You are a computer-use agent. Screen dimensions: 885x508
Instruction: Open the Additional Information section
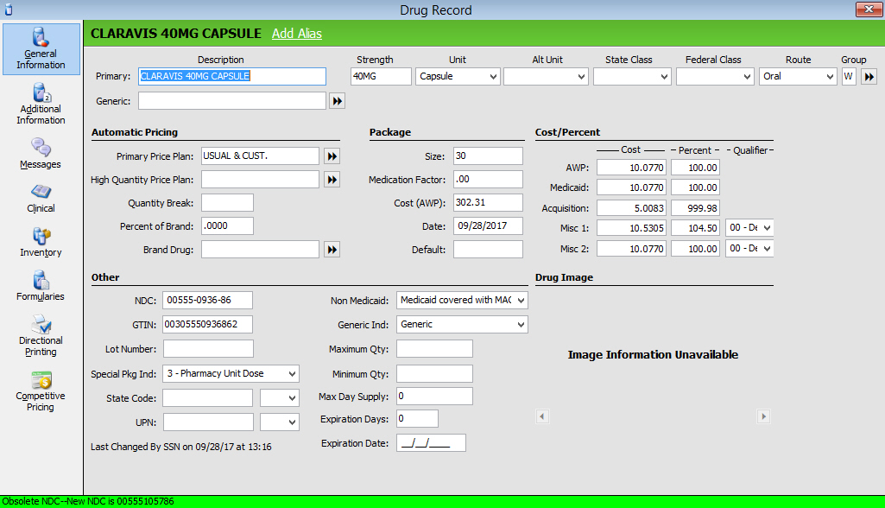41,104
